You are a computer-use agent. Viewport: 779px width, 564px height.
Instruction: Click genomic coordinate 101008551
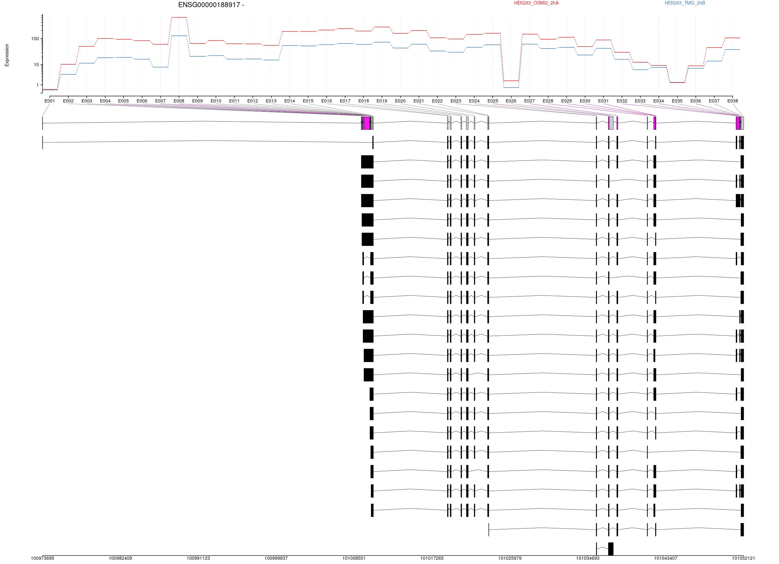tap(354, 558)
